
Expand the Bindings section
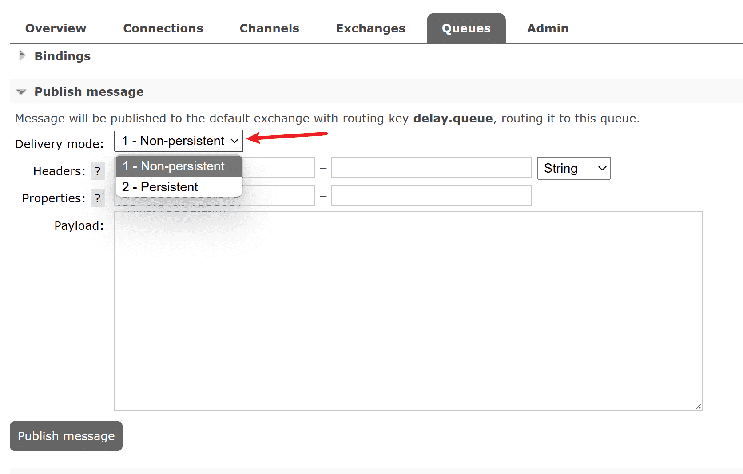(62, 56)
